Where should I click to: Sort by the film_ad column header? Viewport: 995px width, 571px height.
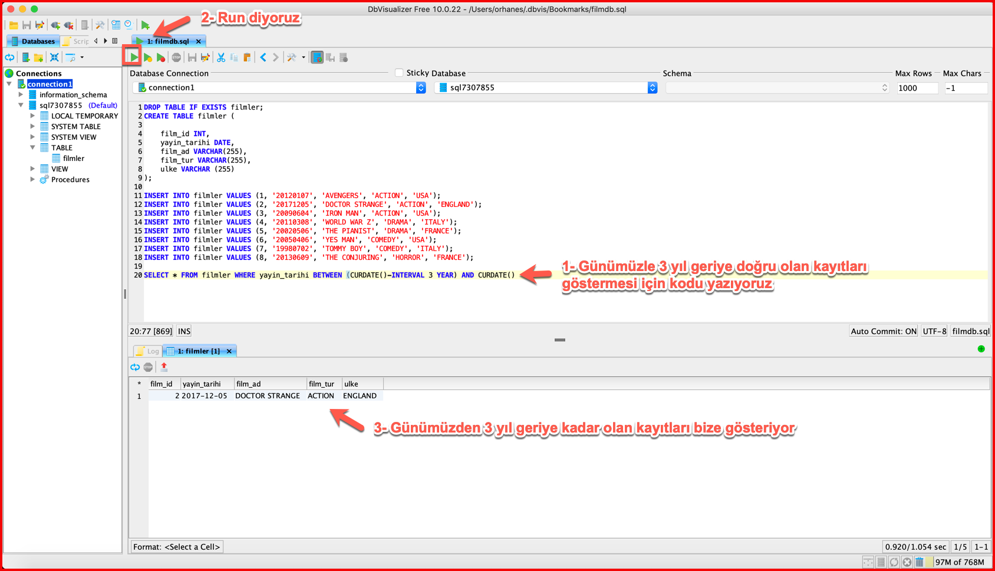click(x=270, y=384)
